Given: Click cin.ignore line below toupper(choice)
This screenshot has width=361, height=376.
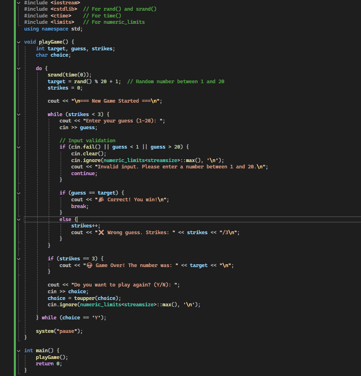Looking at the screenshot, I should 124,305.
